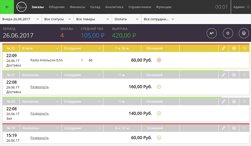251x146 pixels.
Task: Print order № 22 receipt
Action: pos(234,48)
